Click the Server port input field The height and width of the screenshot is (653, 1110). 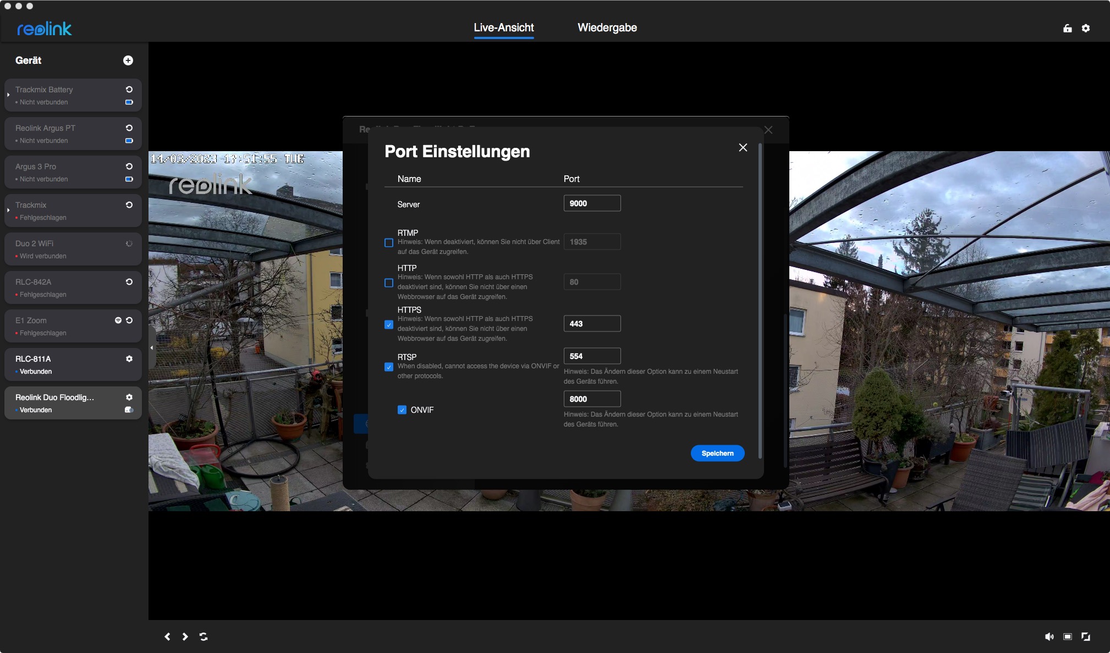(592, 203)
